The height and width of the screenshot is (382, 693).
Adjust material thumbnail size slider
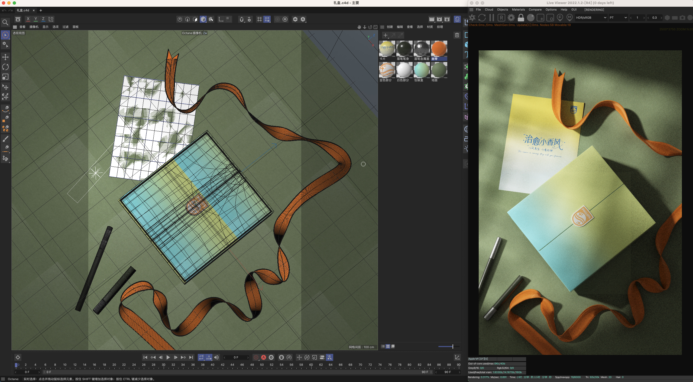(452, 346)
